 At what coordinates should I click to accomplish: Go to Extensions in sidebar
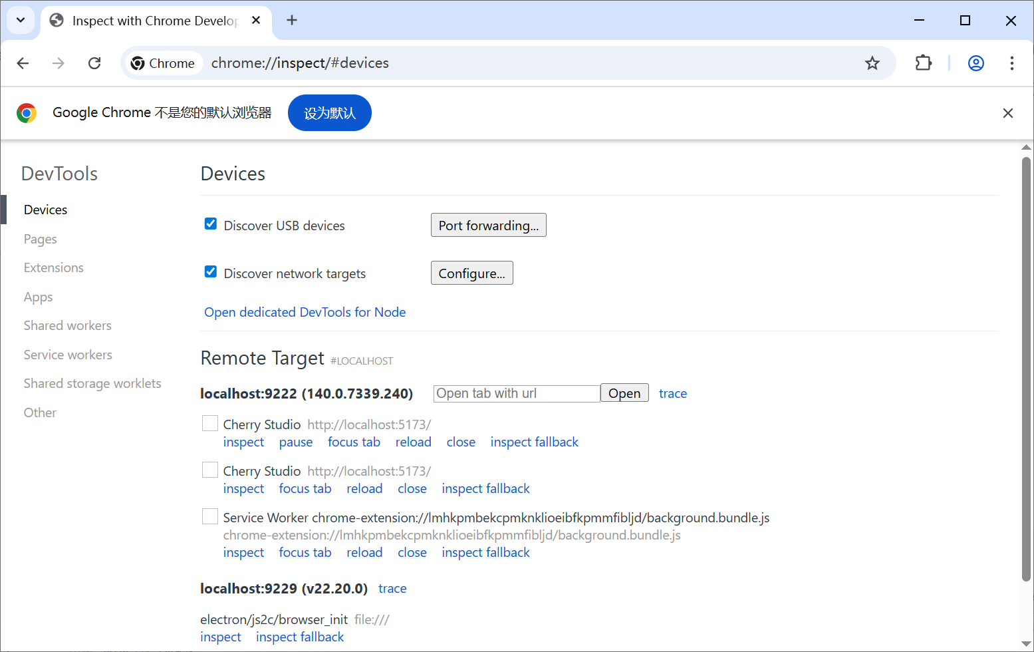[x=54, y=267]
